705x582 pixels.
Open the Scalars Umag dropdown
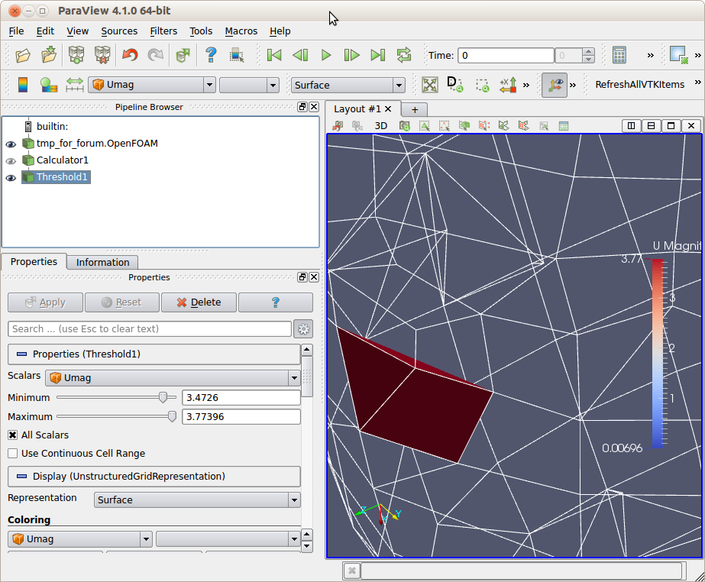point(173,378)
